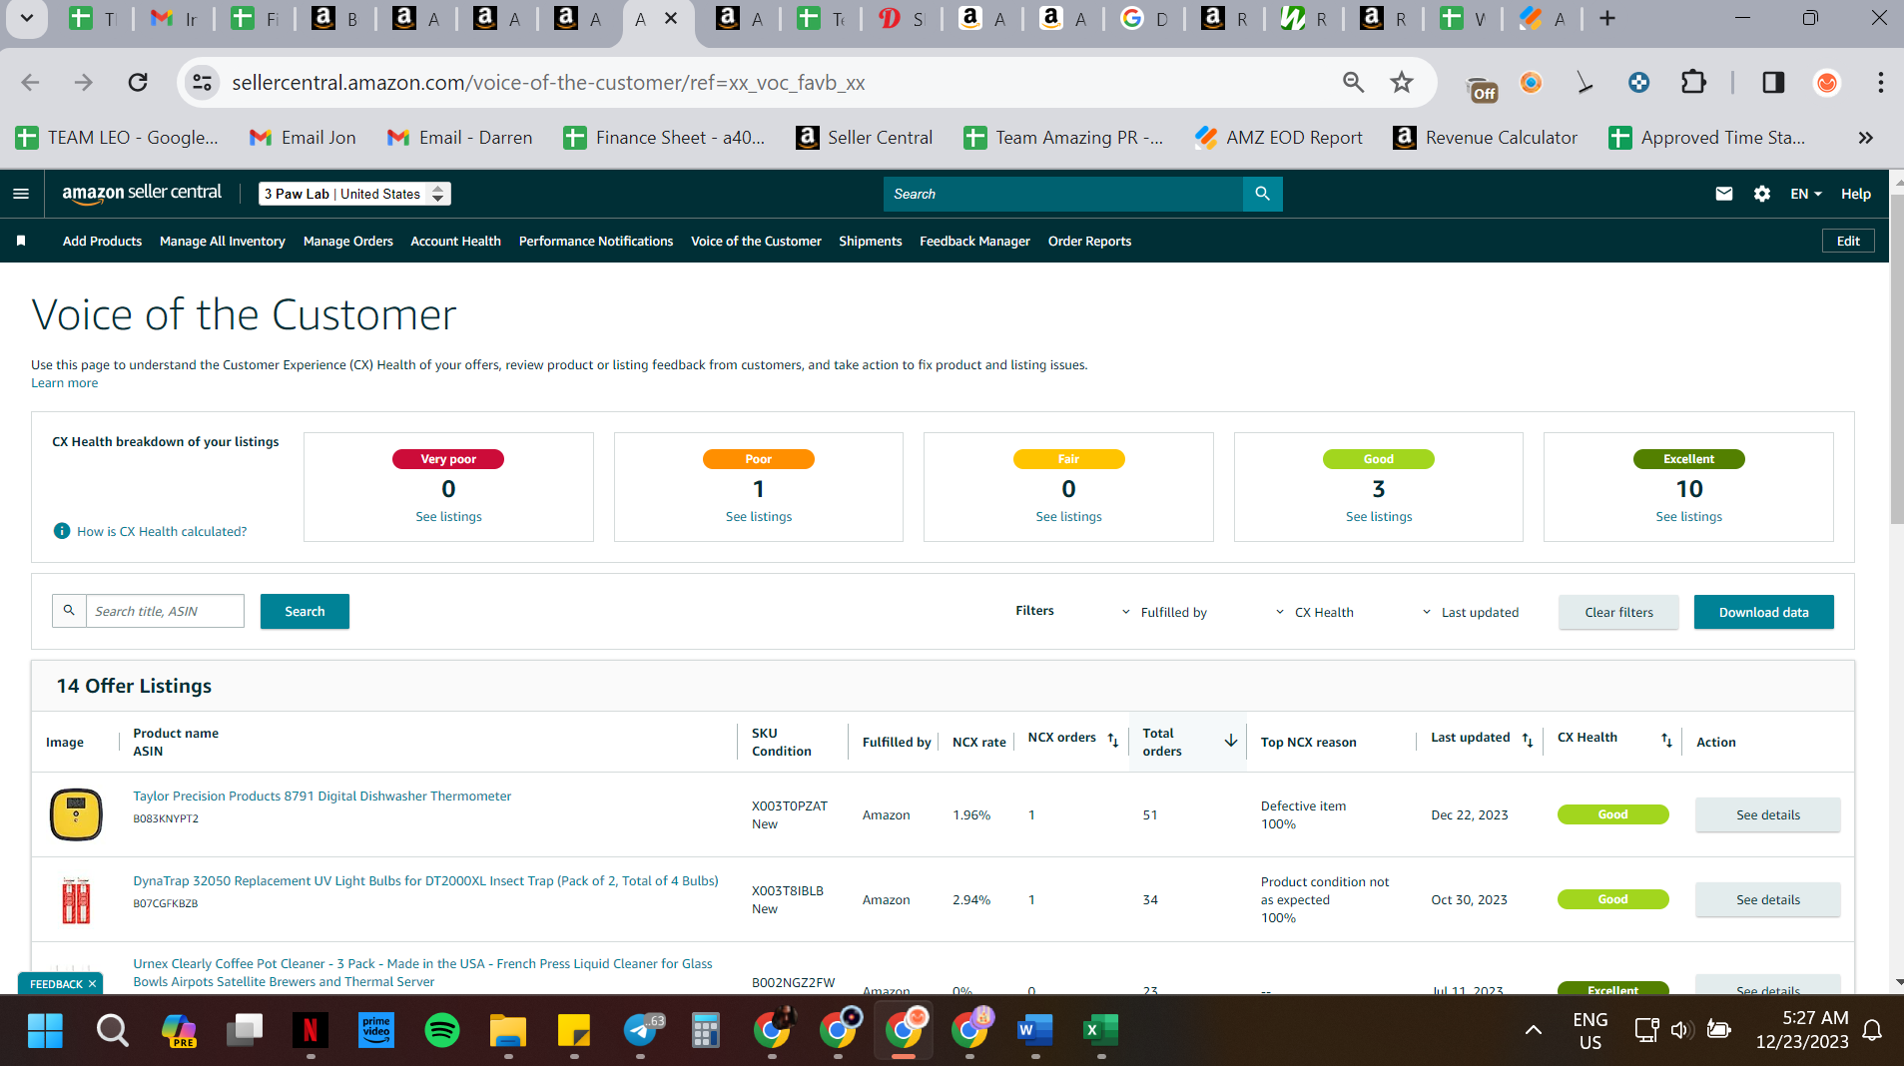Click the Taylor thermometer product thumbnail
Viewport: 1904px width, 1066px height.
[x=76, y=814]
